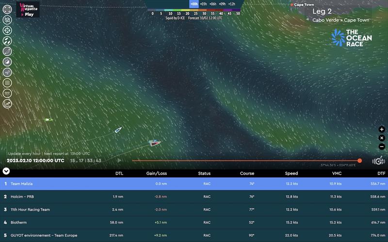The width and height of the screenshot is (388, 242).
Task: Select the Team Malizia row
Action: click(x=194, y=184)
